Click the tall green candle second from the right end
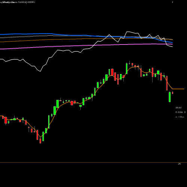 pos(170,97)
